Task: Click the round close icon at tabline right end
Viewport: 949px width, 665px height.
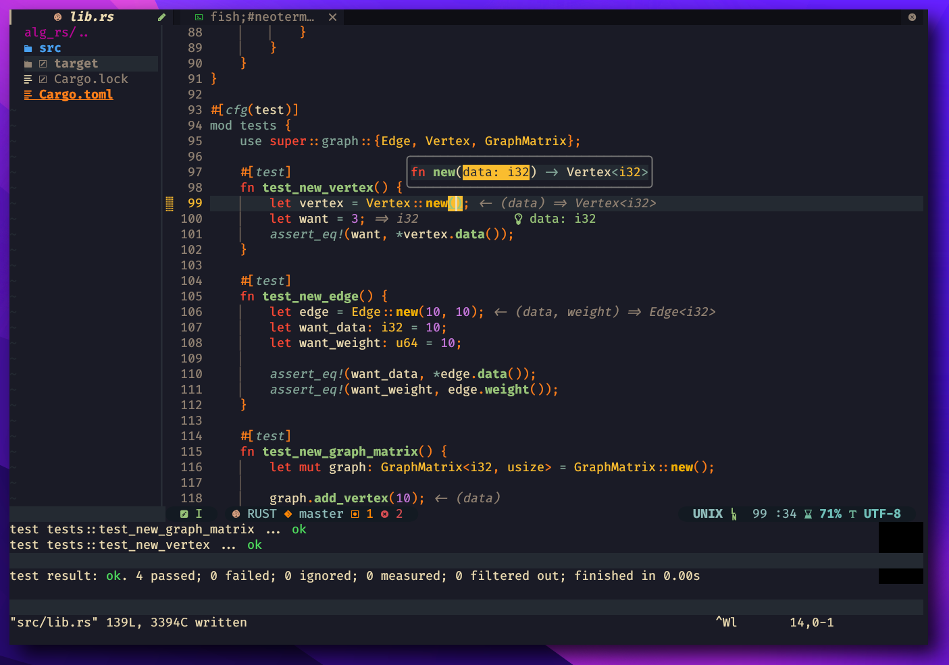Action: click(912, 17)
